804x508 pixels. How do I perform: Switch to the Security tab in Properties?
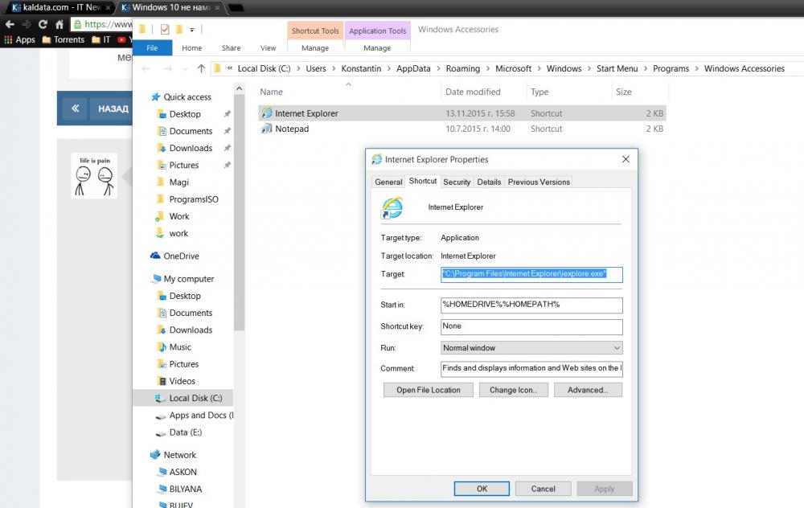[457, 182]
